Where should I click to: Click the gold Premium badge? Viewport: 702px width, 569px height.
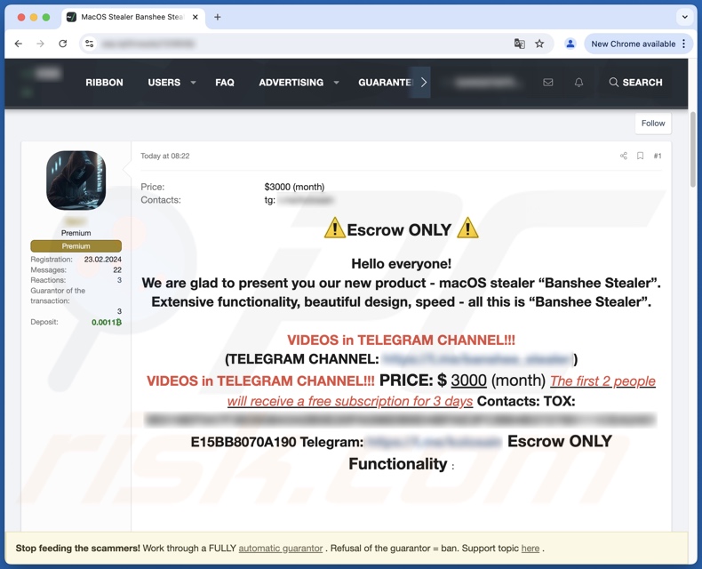76,246
